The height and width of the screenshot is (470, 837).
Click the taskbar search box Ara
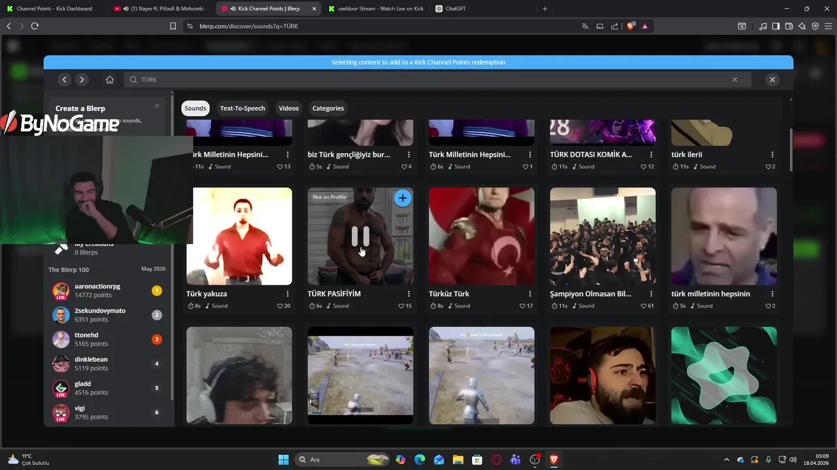[343, 460]
